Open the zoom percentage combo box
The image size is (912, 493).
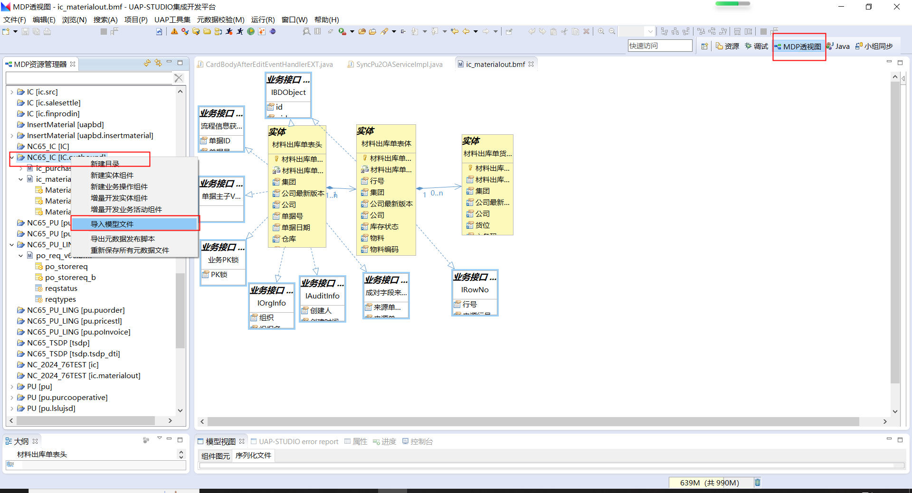pos(638,31)
